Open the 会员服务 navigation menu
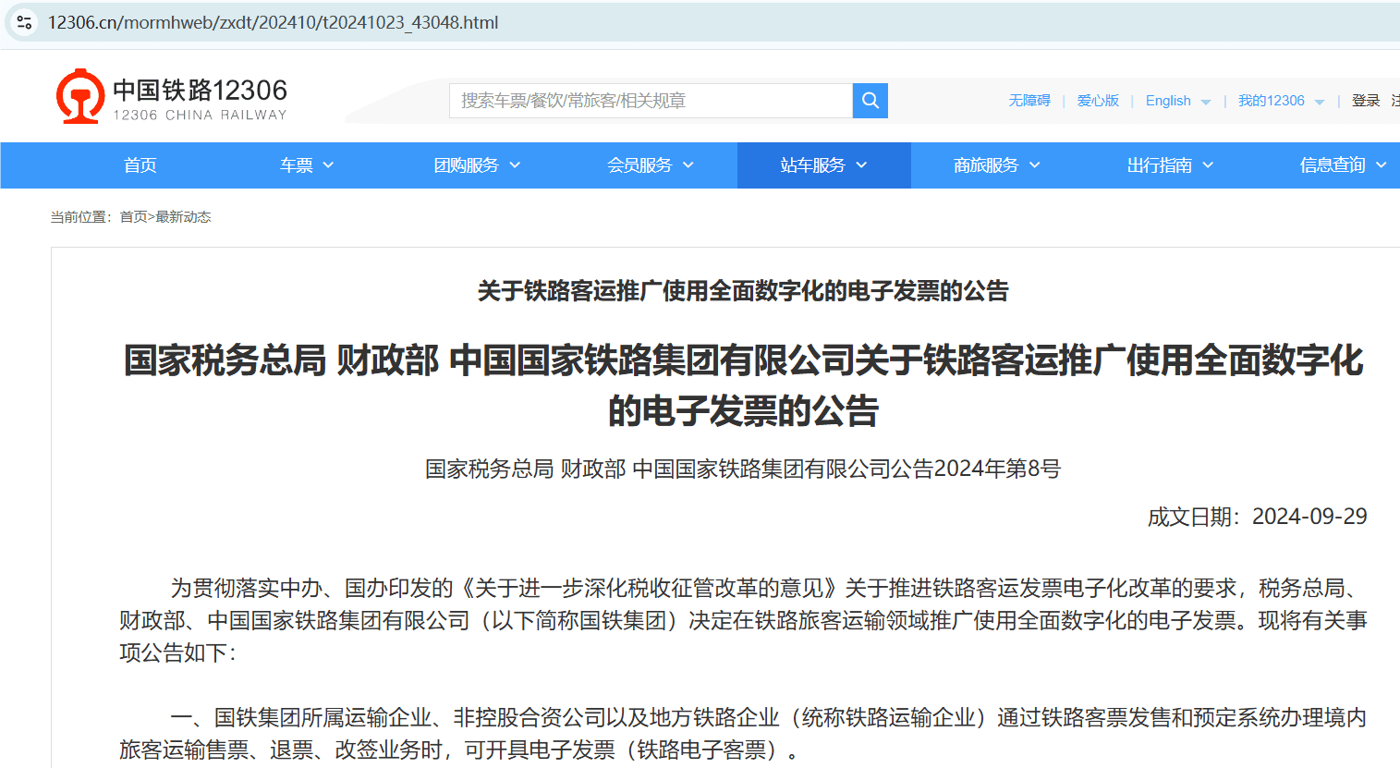1400x768 pixels. click(639, 165)
